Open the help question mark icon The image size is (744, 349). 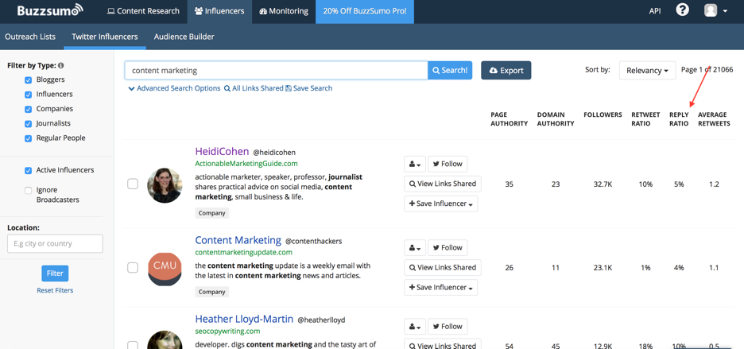pos(682,10)
